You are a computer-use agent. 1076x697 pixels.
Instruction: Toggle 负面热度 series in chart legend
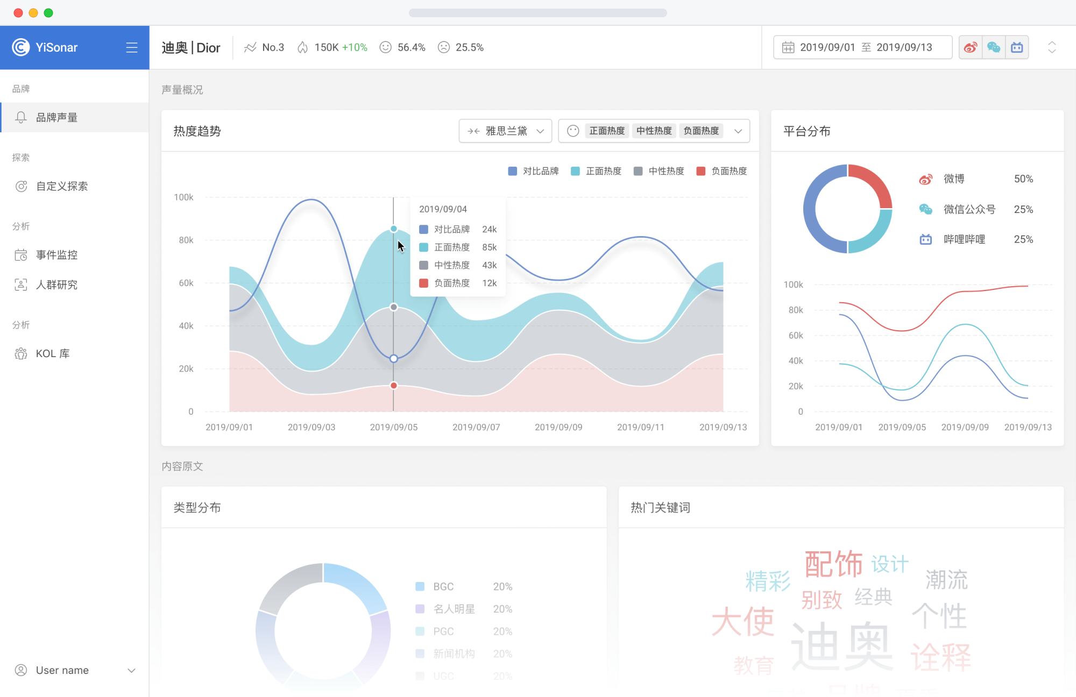point(722,171)
